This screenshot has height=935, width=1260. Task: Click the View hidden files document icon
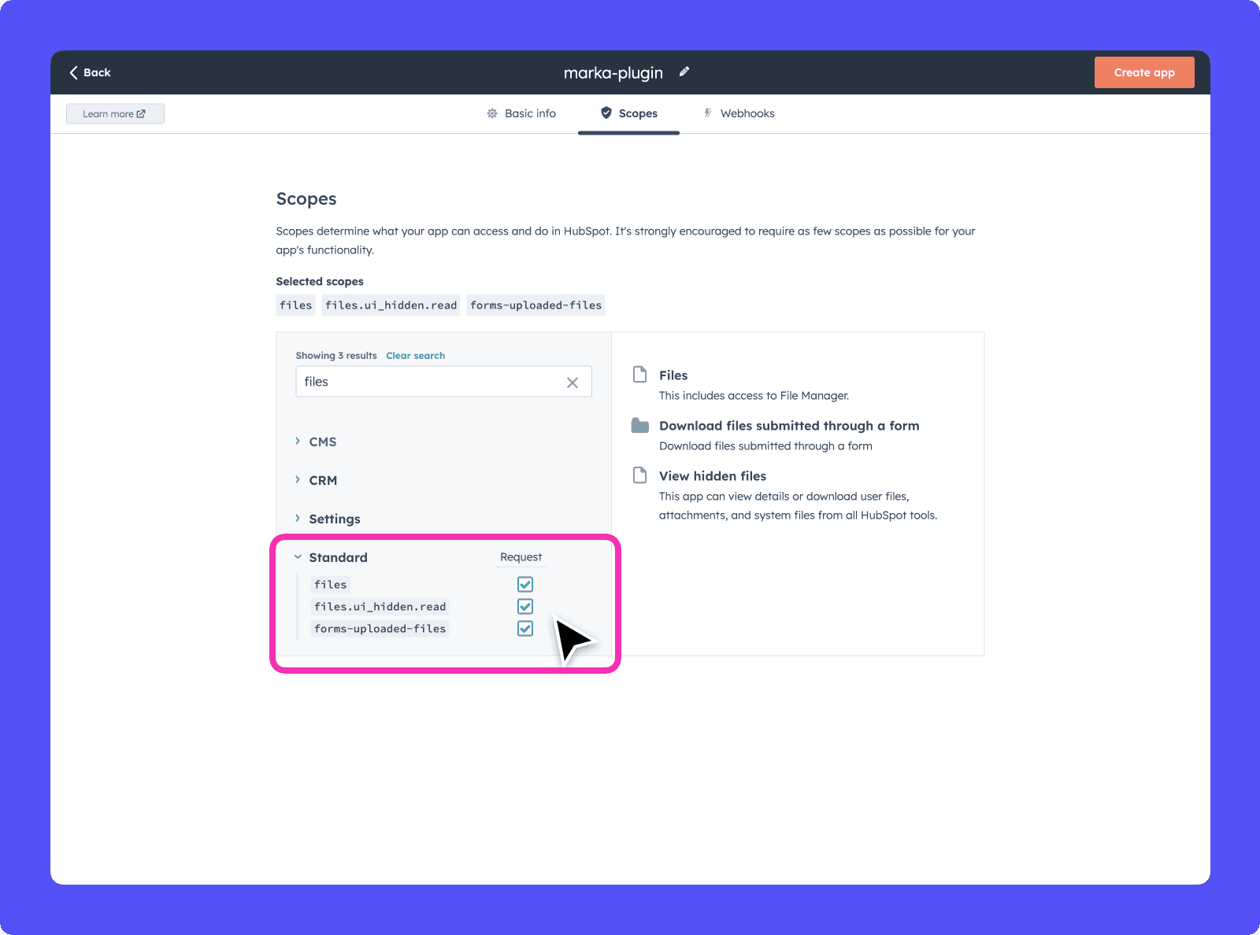(x=640, y=475)
